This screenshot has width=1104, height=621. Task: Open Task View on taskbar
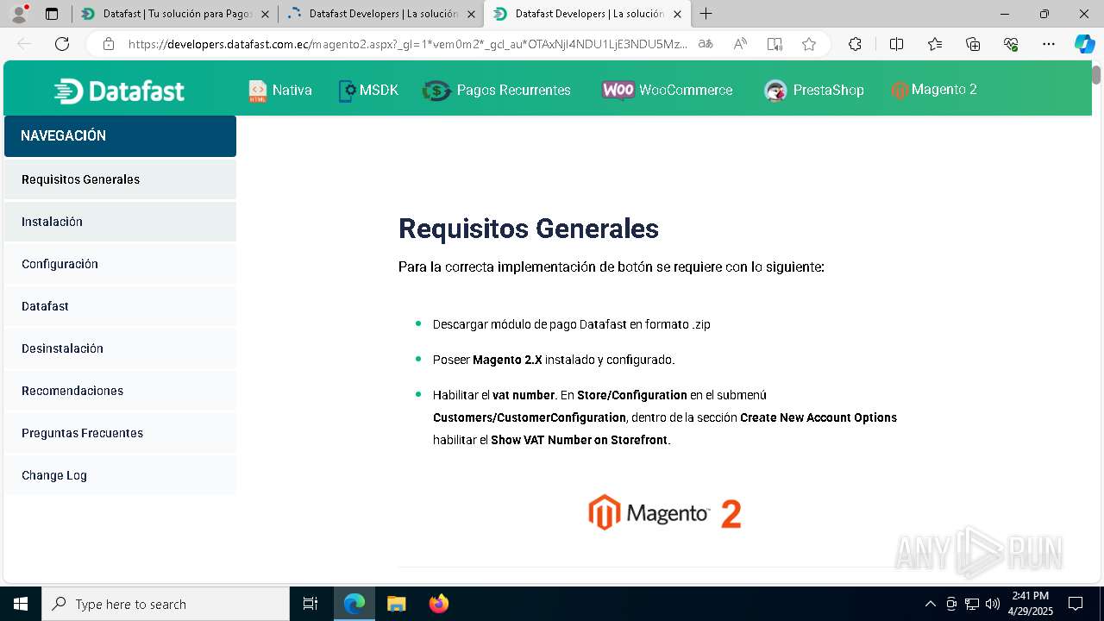(310, 604)
